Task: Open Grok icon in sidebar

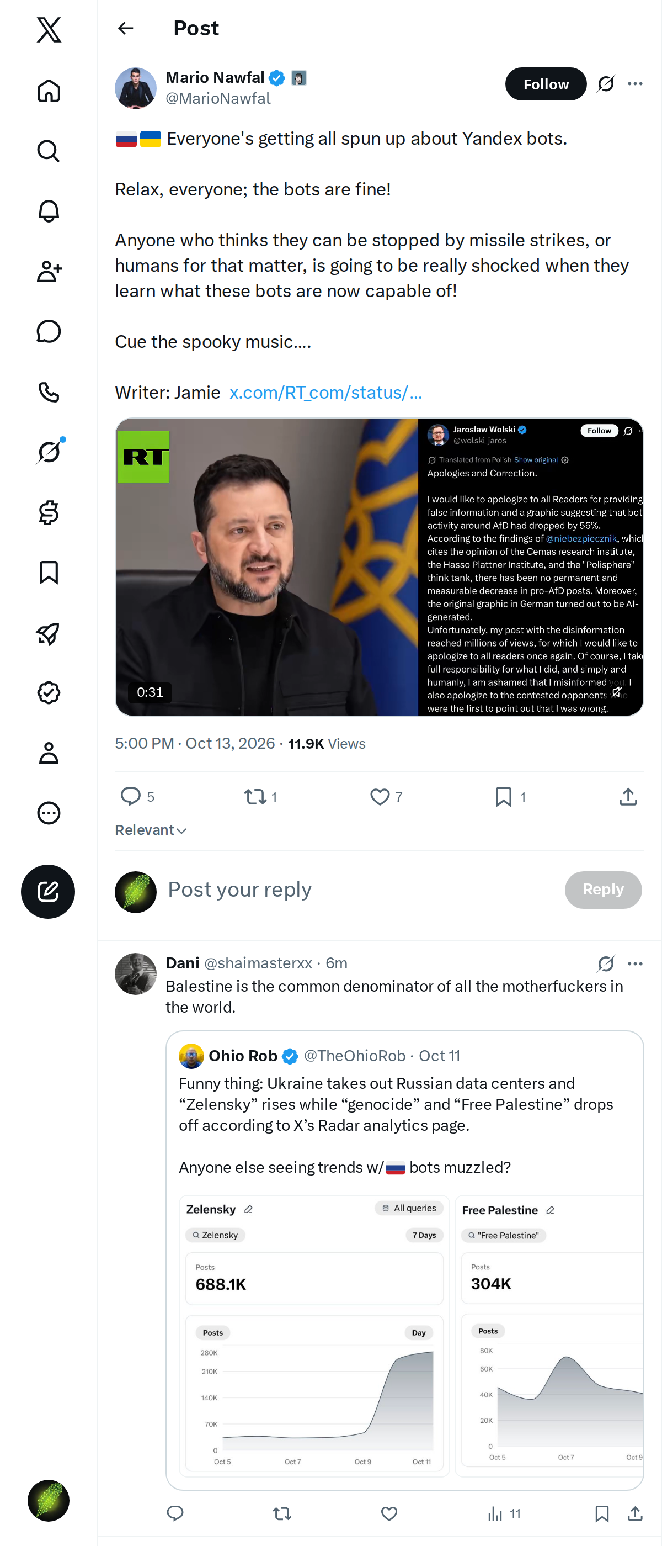Action: pos(49,451)
